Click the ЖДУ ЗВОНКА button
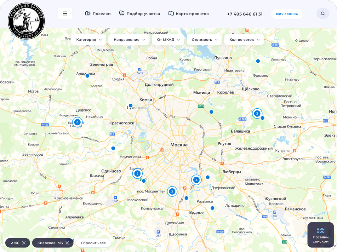The height and width of the screenshot is (252, 337). click(x=287, y=14)
